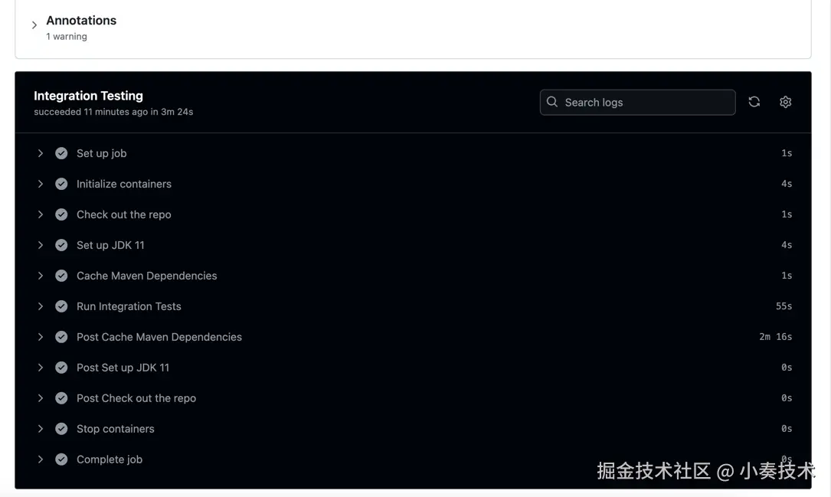This screenshot has height=497, width=831.
Task: Click the 1s duration of Set up job
Action: pyautogui.click(x=787, y=153)
